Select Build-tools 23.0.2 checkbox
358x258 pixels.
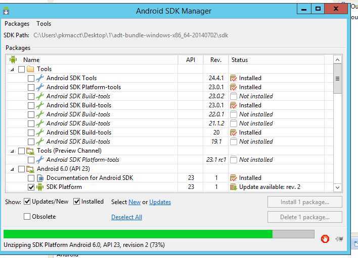tap(31, 96)
